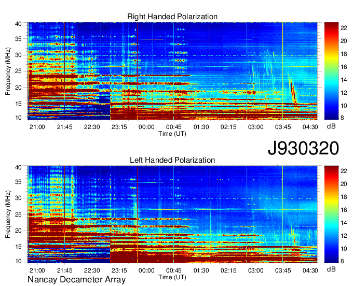The image size is (353, 286).
Task: Click 02:15 tick under Left Handed plot
Action: pyautogui.click(x=228, y=270)
